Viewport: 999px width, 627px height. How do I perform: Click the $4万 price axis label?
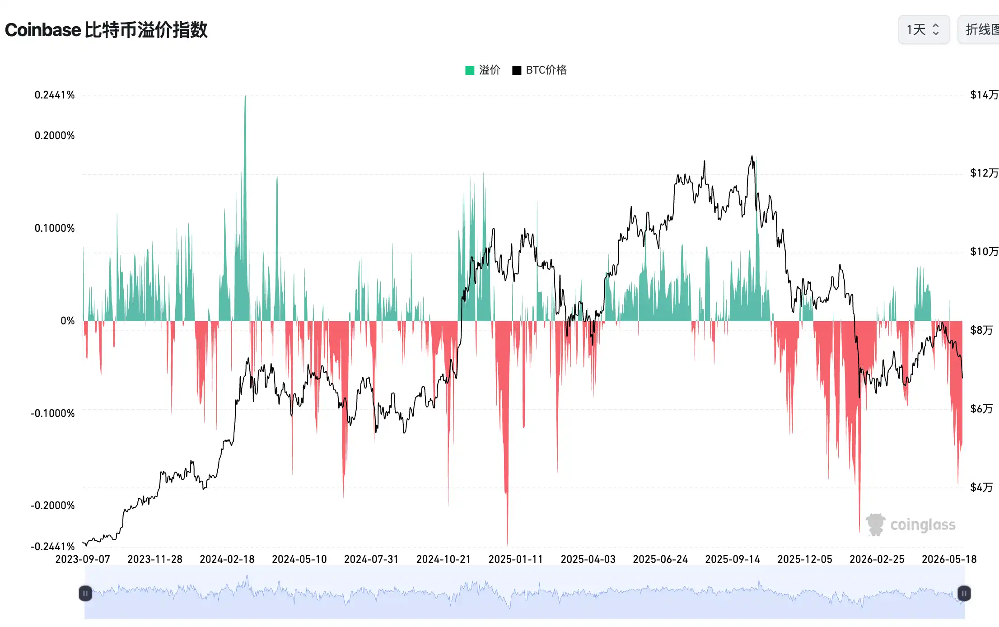pyautogui.click(x=981, y=487)
